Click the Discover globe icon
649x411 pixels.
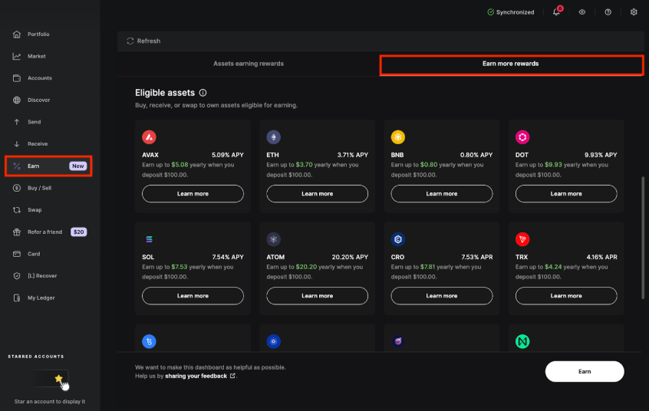[x=17, y=100]
